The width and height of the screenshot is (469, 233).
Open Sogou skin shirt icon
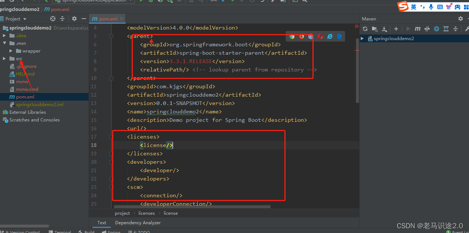tap(449, 7)
